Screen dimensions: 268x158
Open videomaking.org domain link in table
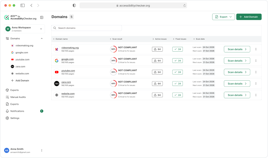click(70, 48)
